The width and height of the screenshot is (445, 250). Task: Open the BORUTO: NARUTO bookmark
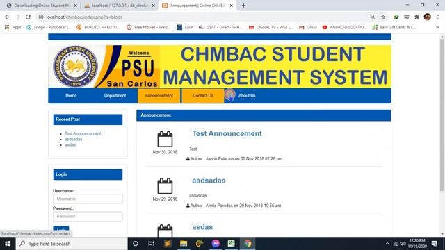tap(98, 27)
